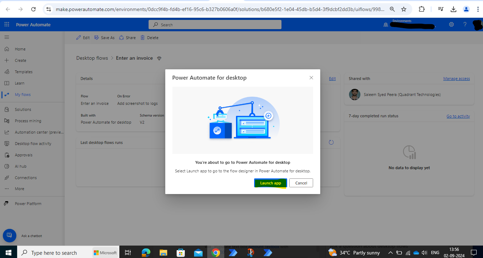
Task: Refresh the last desktop flows runs
Action: coord(331,143)
